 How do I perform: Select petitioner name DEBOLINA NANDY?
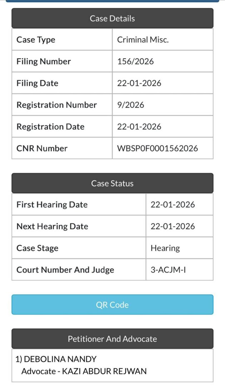click(x=60, y=359)
